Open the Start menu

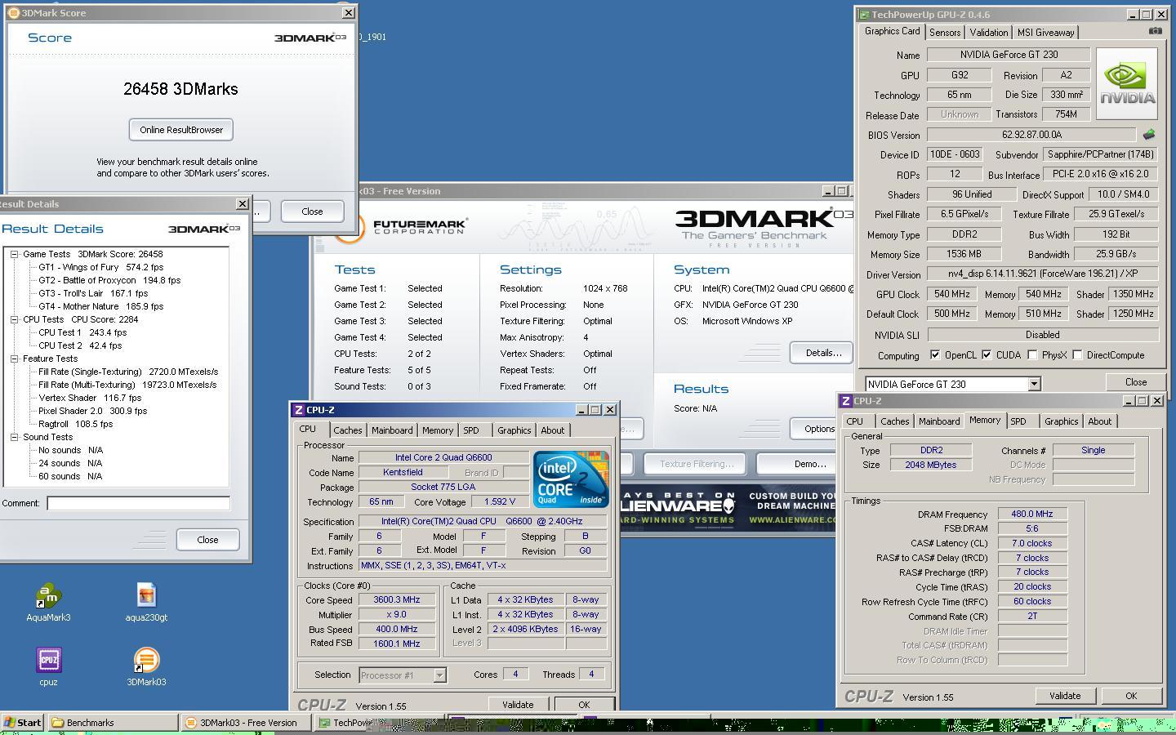[x=22, y=722]
